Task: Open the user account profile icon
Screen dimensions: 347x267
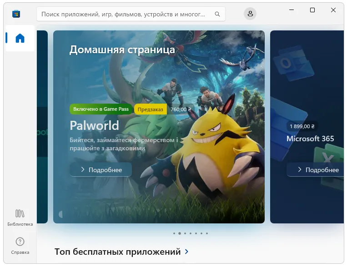Action: (x=250, y=14)
